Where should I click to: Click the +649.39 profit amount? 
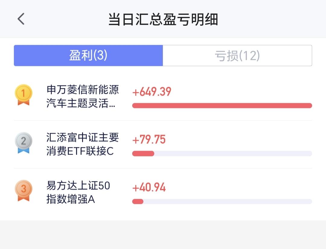[152, 92]
